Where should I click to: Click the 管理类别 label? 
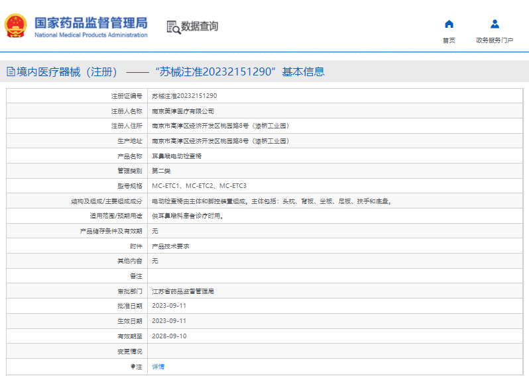click(130, 171)
